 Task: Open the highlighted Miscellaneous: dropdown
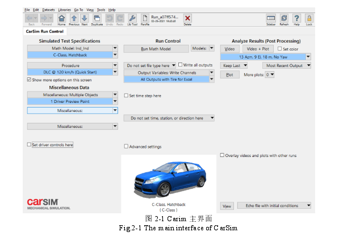[x=115, y=110]
